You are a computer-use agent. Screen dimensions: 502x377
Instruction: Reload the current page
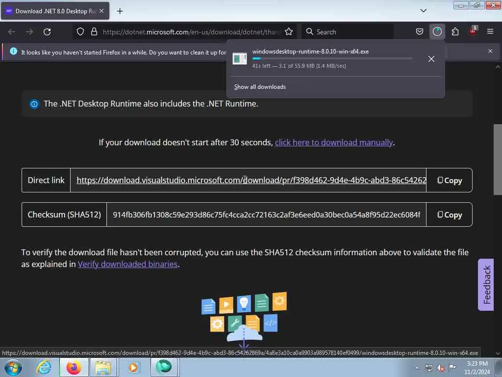tap(47, 32)
